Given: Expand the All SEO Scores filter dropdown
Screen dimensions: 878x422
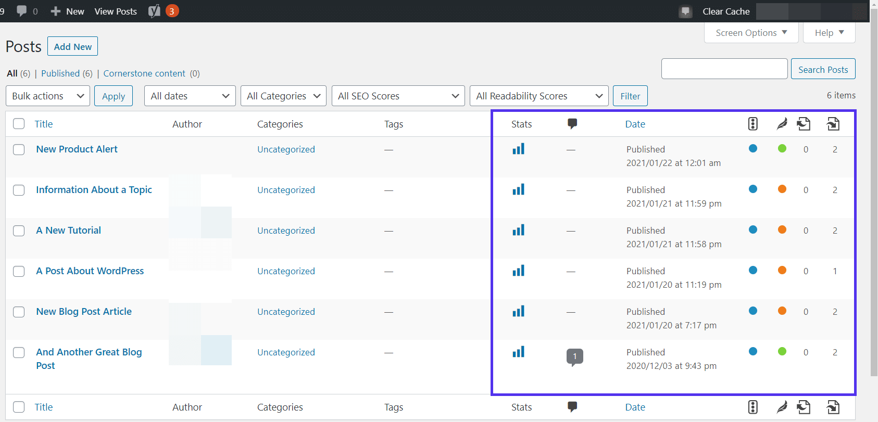Looking at the screenshot, I should [398, 96].
